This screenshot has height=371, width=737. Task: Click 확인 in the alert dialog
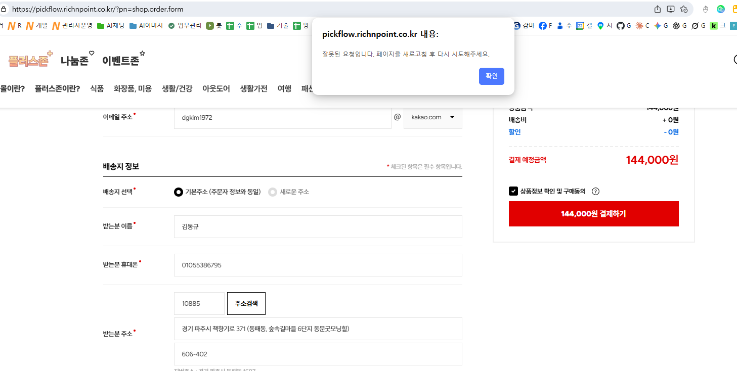click(492, 76)
